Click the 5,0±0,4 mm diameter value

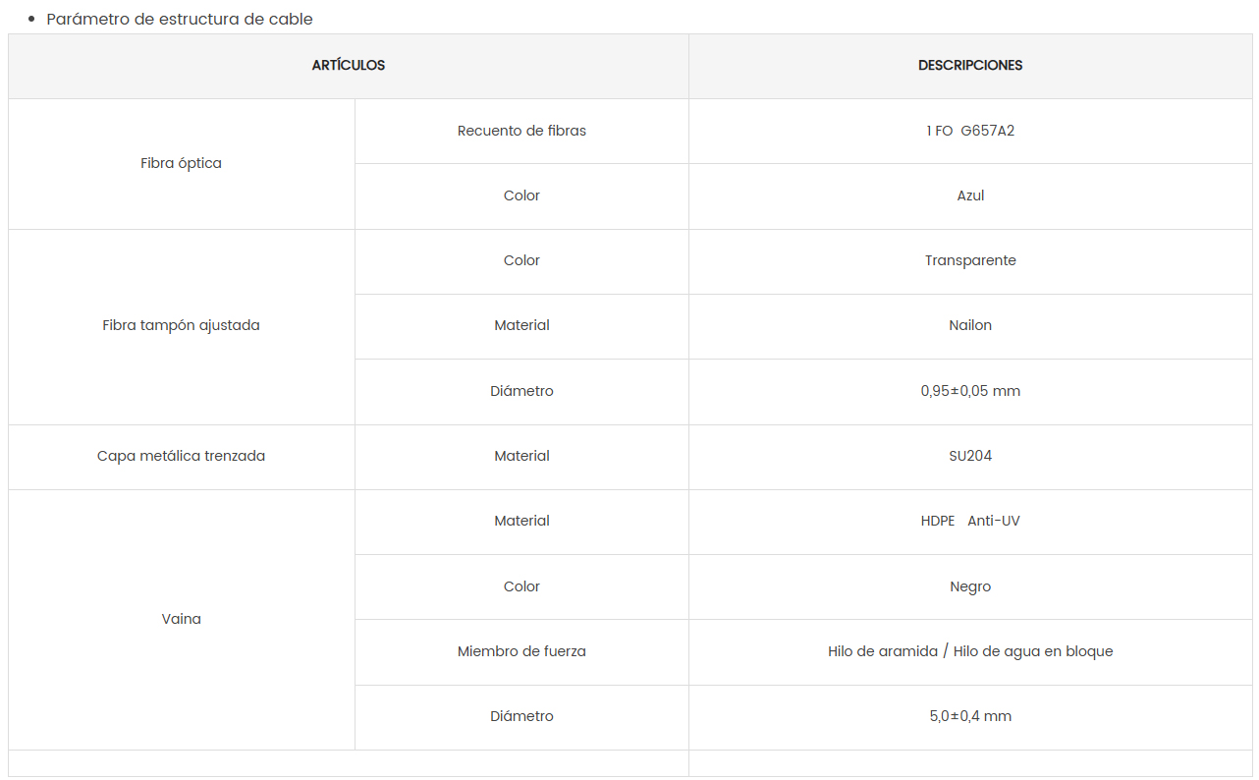click(x=970, y=717)
